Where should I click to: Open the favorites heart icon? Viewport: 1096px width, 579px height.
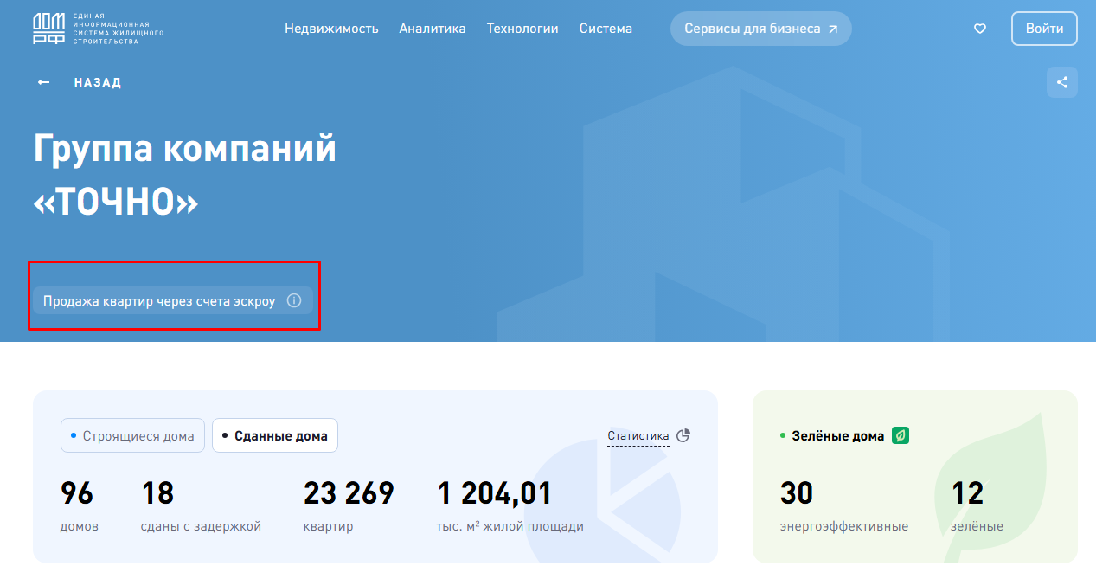click(980, 29)
